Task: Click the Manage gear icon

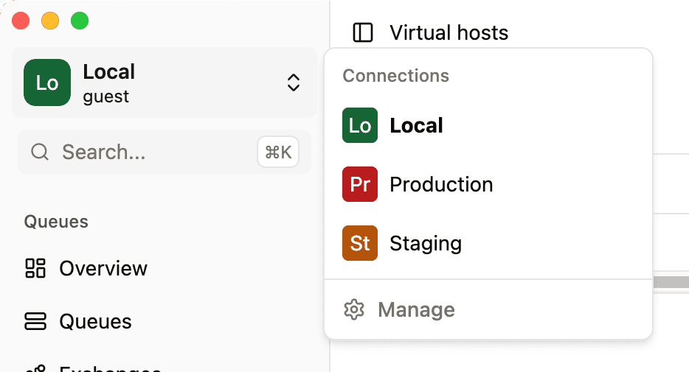Action: (x=354, y=309)
